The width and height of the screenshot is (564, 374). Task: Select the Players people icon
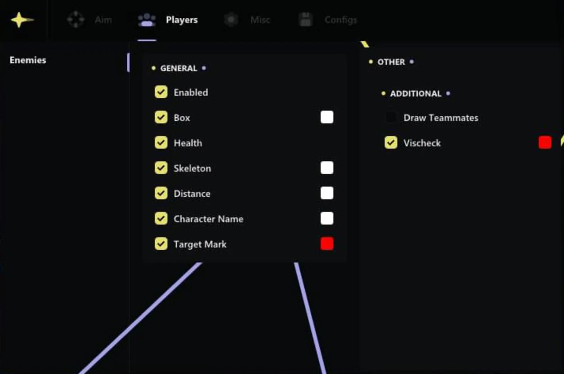[x=147, y=20]
